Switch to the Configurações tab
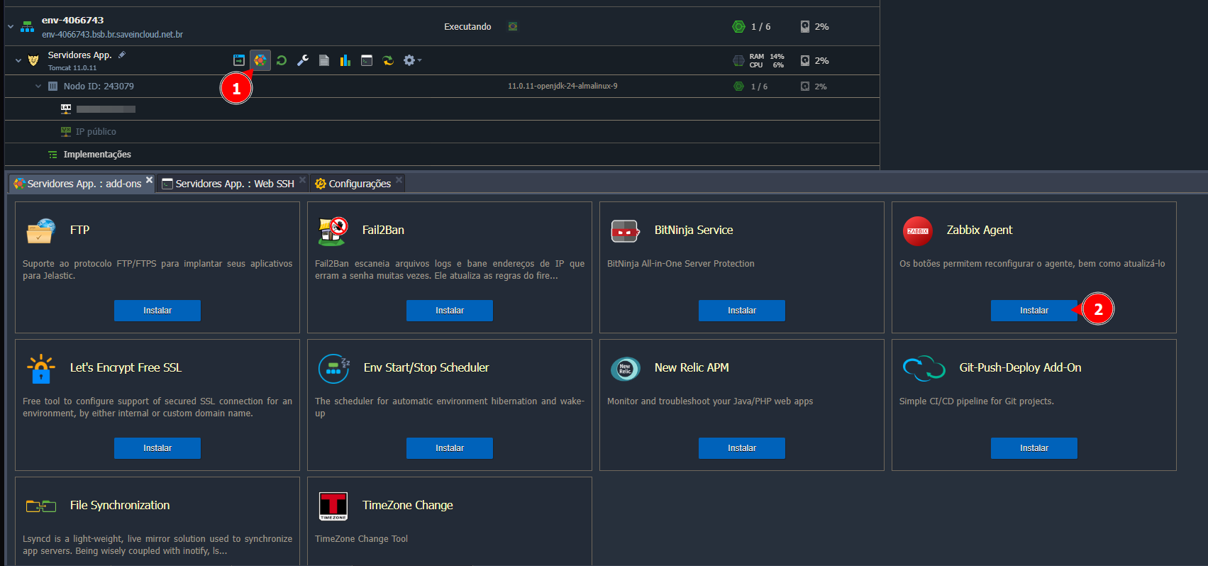This screenshot has height=566, width=1208. click(359, 184)
